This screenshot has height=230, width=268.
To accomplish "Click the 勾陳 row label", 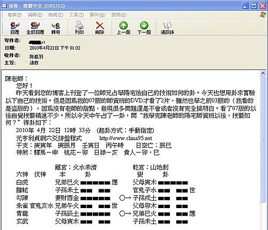I will tap(22, 198).
